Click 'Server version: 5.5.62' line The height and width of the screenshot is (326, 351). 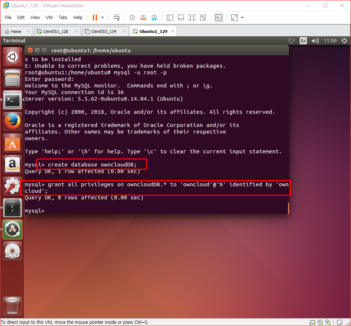point(104,99)
